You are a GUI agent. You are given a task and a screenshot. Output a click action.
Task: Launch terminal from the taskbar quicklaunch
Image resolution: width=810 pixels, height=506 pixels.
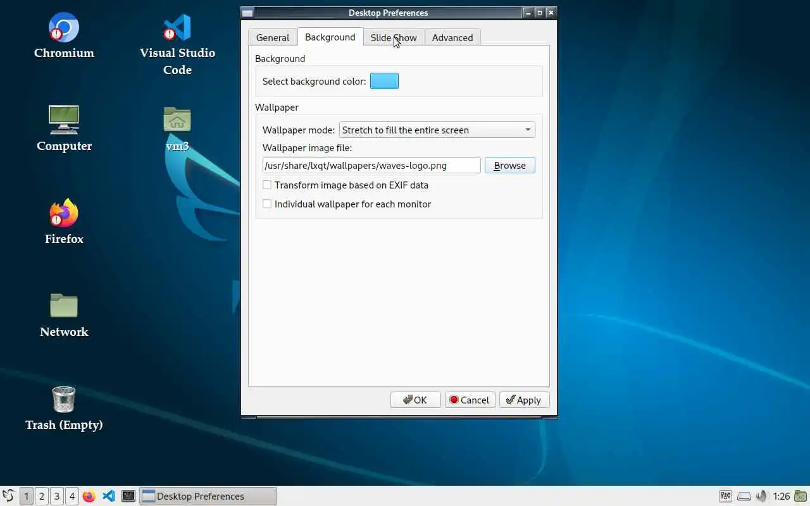[x=128, y=496]
